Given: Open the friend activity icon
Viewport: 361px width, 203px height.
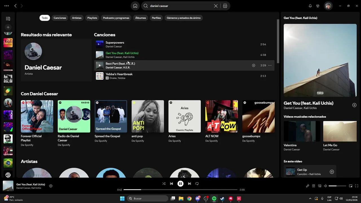Looking at the screenshot, I should [318, 6].
